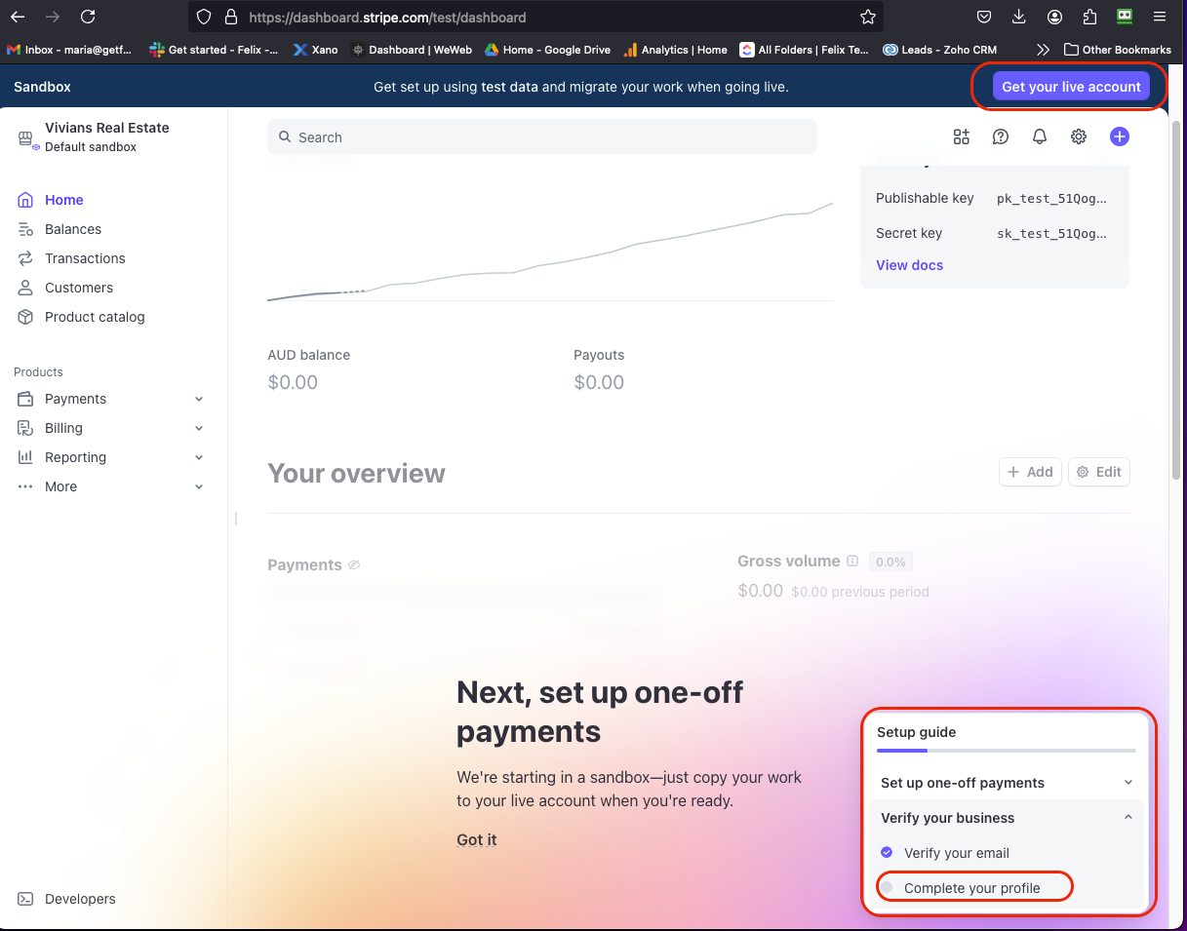Click the Got it link
Viewport: 1187px width, 931px height.
pos(477,839)
